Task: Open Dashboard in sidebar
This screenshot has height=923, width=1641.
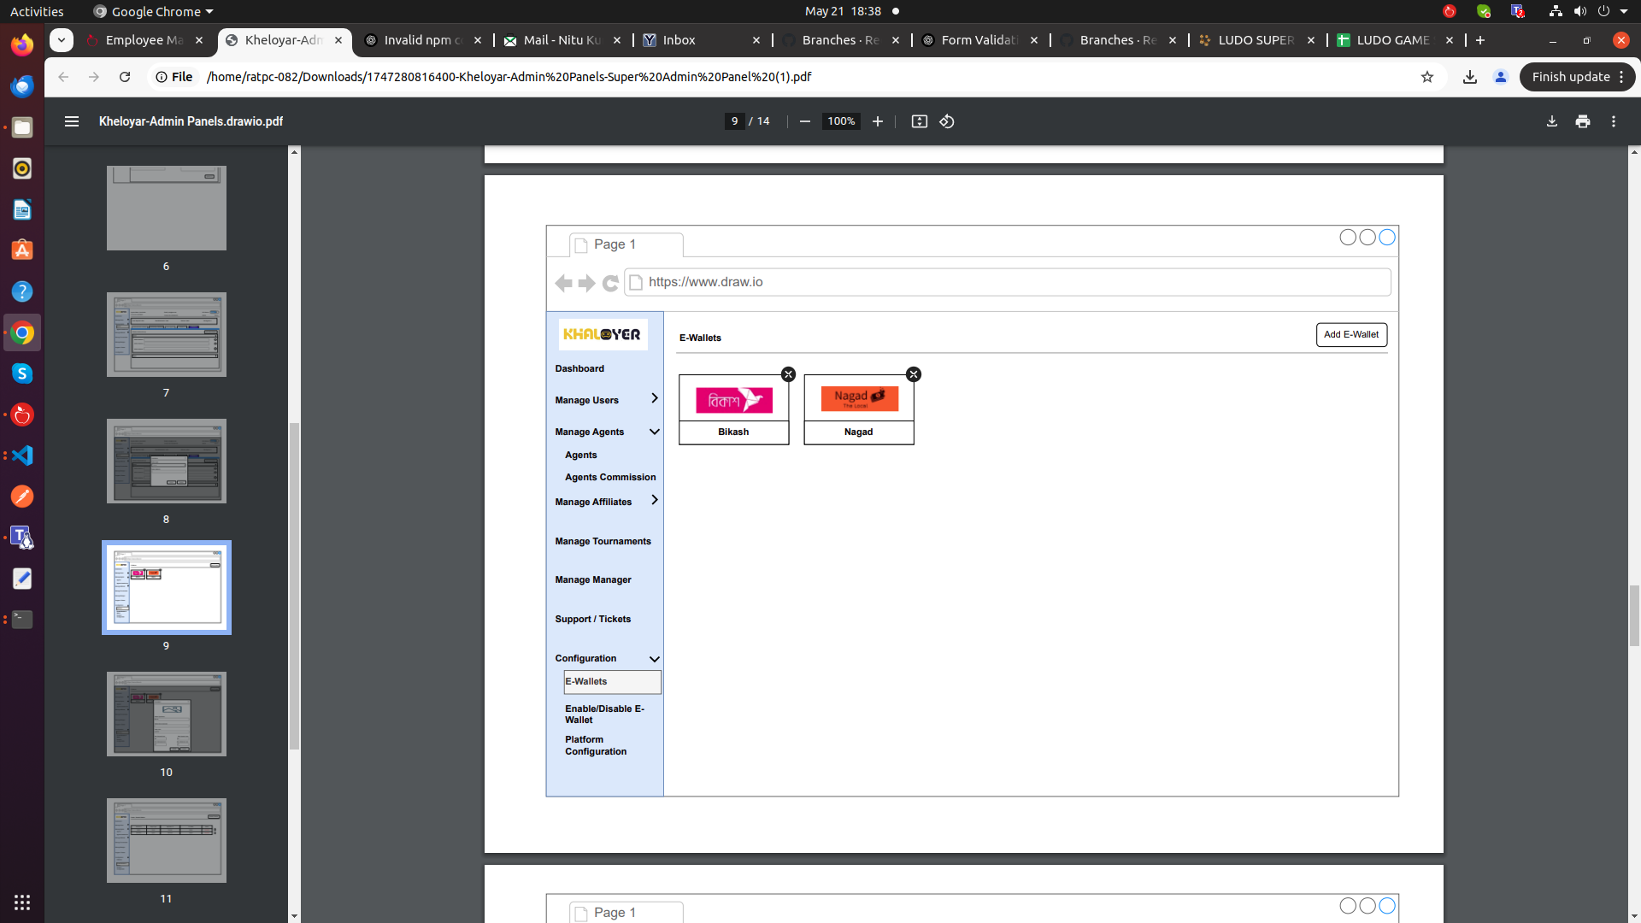Action: (x=579, y=368)
